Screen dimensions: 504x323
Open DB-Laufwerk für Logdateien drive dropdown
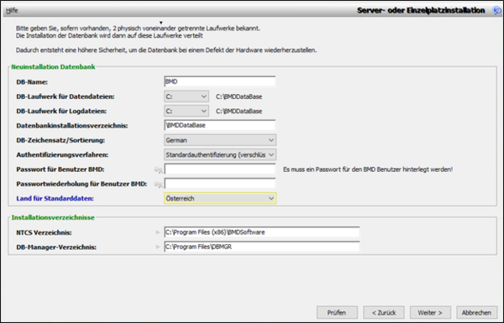pos(186,111)
